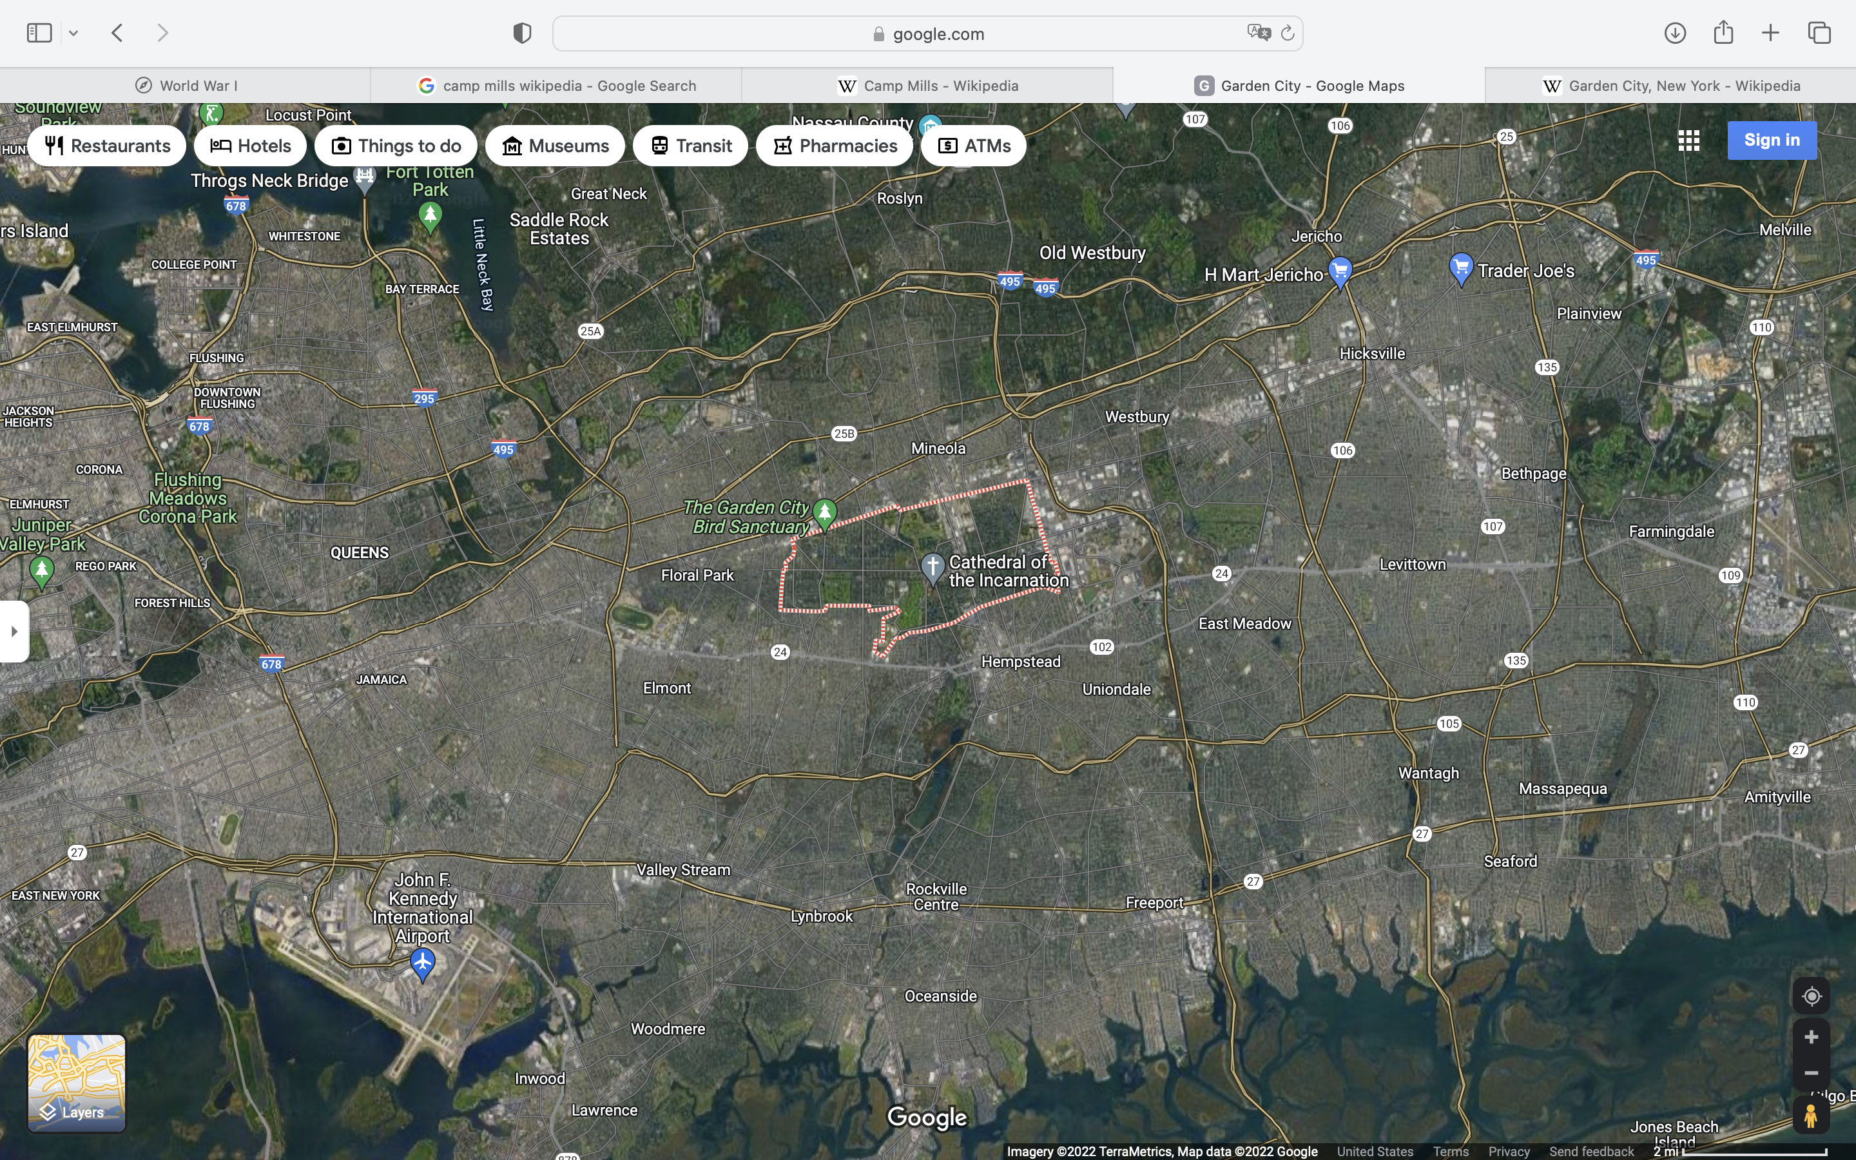Open the sidebar options dropdown arrow
1856x1160 pixels.
[73, 33]
